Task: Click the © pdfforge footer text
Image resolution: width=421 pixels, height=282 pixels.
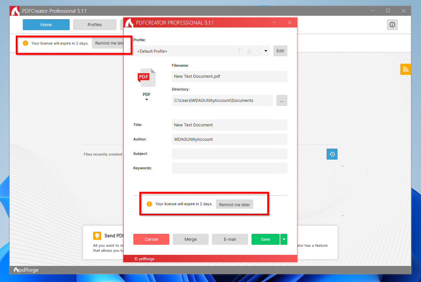Action: (144, 259)
